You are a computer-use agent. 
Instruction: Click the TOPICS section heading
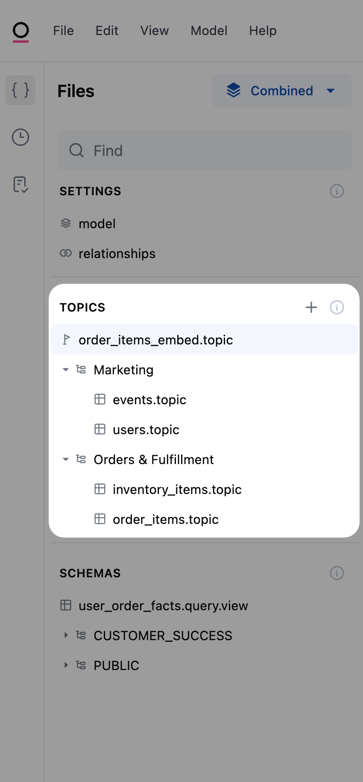tap(82, 307)
